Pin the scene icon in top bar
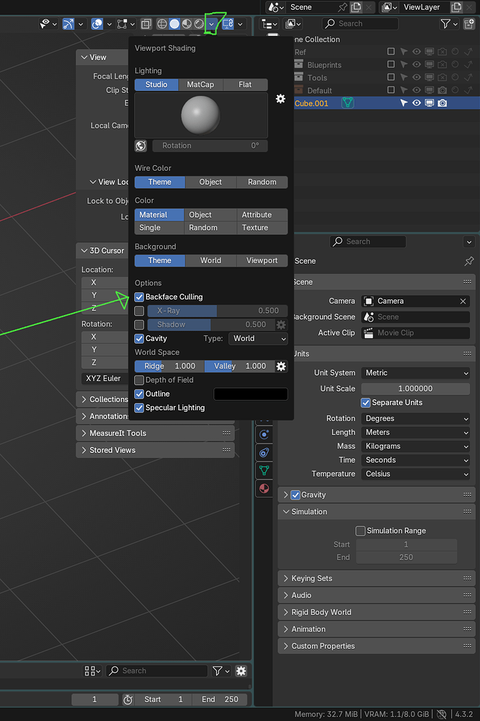This screenshot has width=480, height=721. coord(342,7)
